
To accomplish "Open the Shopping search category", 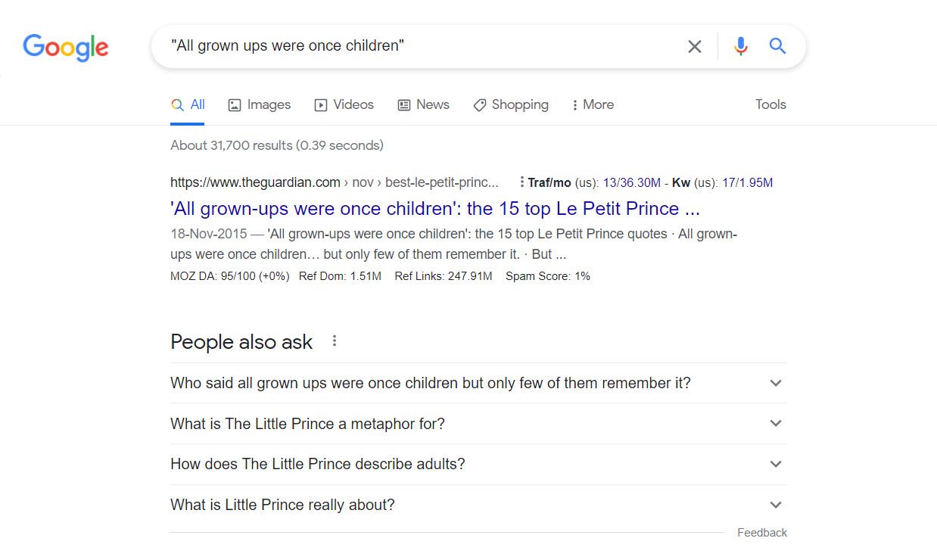I will point(510,104).
